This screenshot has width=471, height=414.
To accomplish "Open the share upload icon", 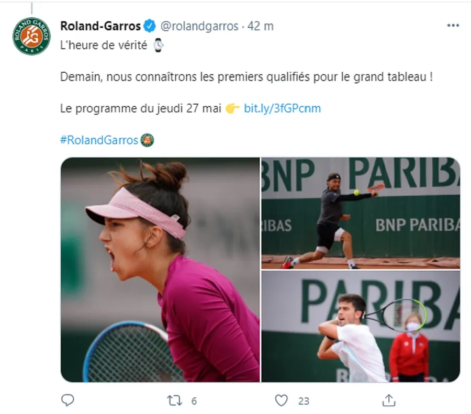I will click(x=389, y=400).
